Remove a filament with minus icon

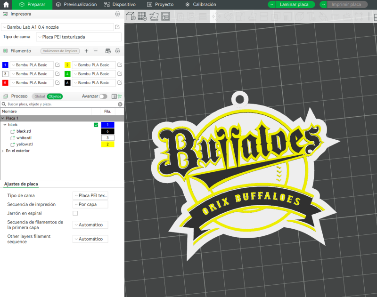coord(96,51)
